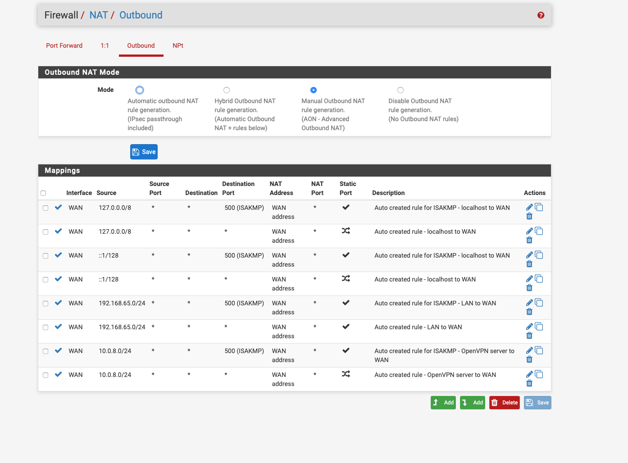Add a mapping to the top of list

click(x=443, y=403)
